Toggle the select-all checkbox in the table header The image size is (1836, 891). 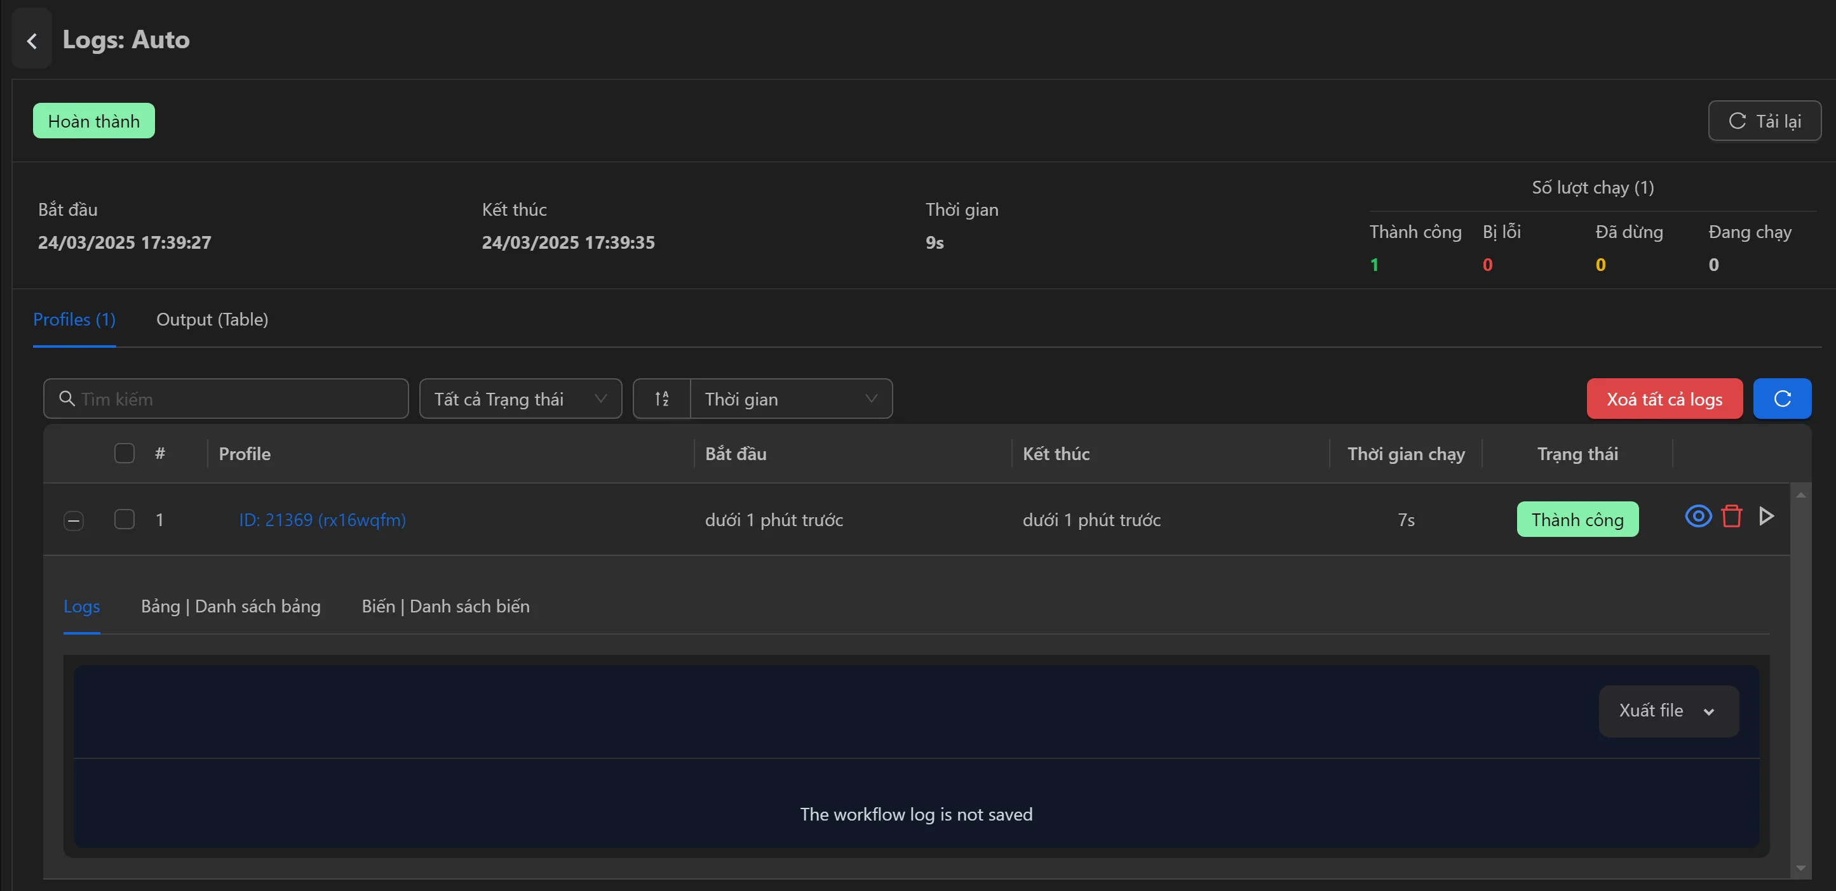[x=124, y=453]
